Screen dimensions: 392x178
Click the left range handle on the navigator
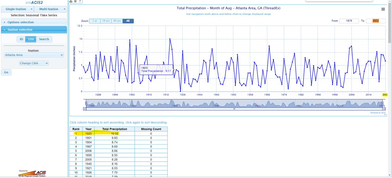point(86,103)
